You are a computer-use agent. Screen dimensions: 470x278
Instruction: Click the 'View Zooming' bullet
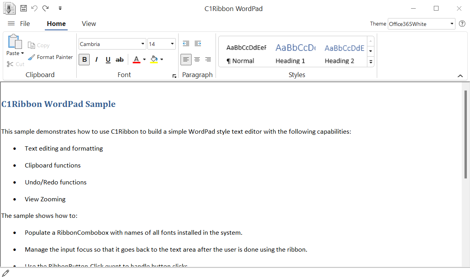coord(45,199)
